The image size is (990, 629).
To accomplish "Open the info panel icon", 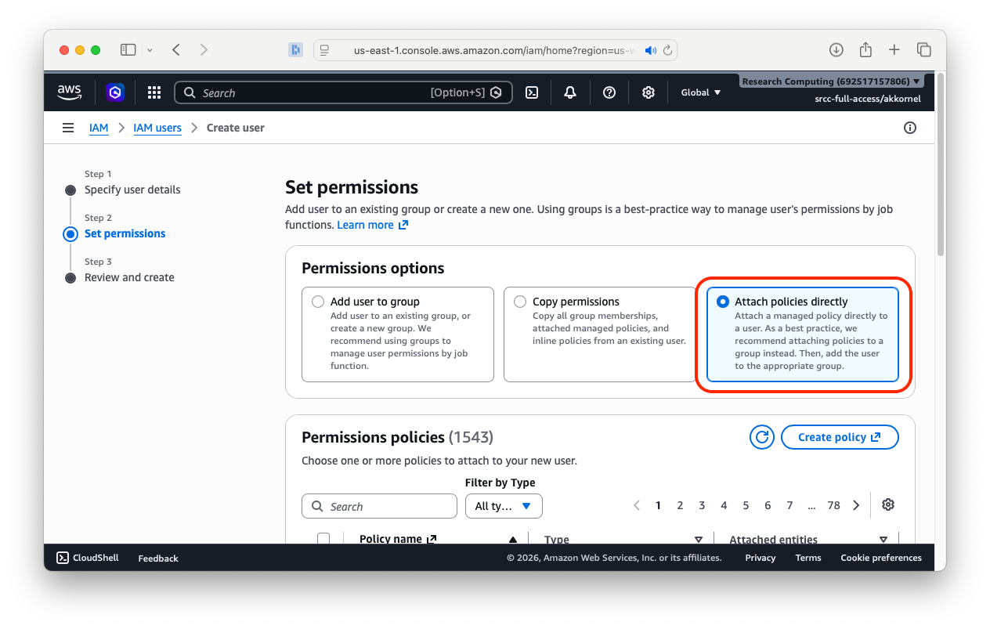I will pos(910,128).
